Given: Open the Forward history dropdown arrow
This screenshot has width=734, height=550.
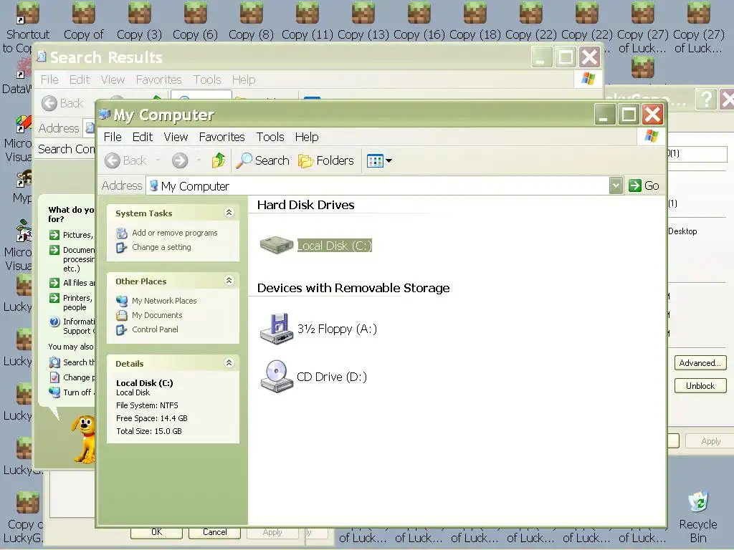Looking at the screenshot, I should [x=199, y=160].
